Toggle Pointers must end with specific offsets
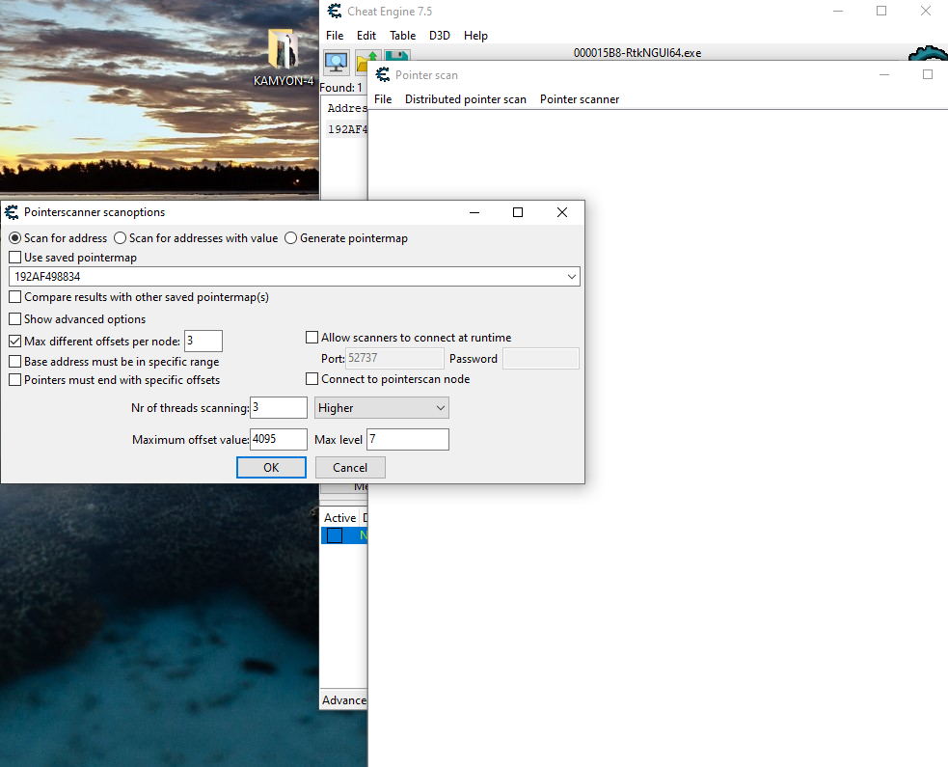 pyautogui.click(x=15, y=380)
